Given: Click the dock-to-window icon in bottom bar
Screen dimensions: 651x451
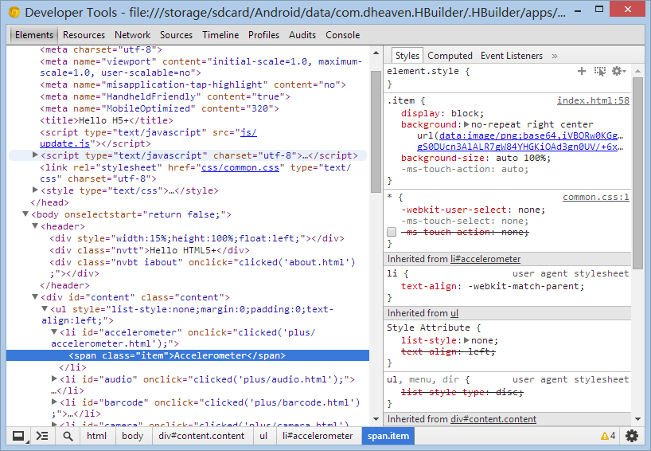Looking at the screenshot, I should click(18, 436).
